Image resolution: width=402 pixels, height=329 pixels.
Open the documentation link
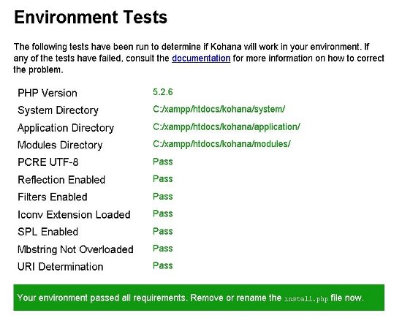(201, 58)
